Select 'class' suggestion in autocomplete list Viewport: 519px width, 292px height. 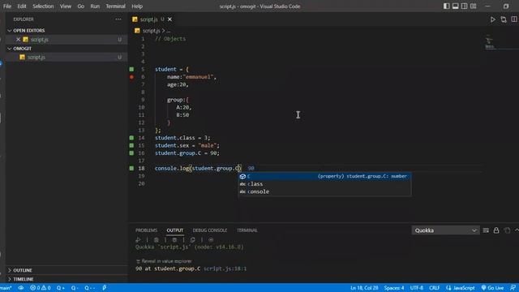pos(324,184)
